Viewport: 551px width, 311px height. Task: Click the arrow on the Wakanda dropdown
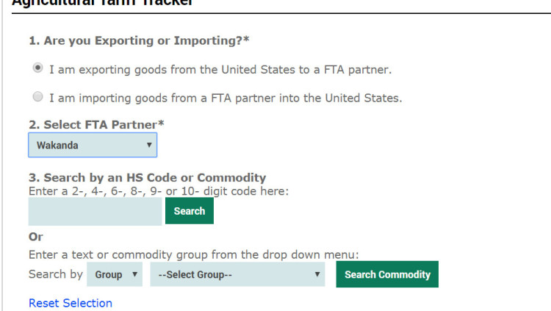149,145
